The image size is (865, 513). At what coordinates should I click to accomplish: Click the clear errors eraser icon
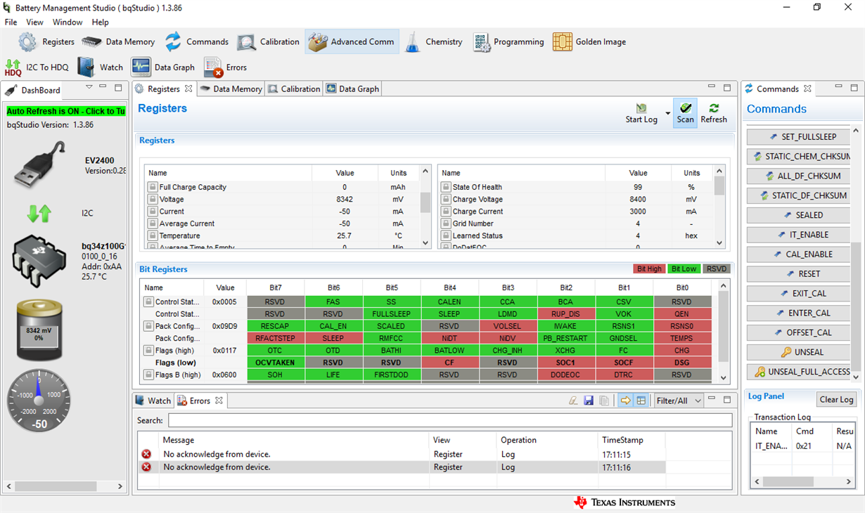573,401
